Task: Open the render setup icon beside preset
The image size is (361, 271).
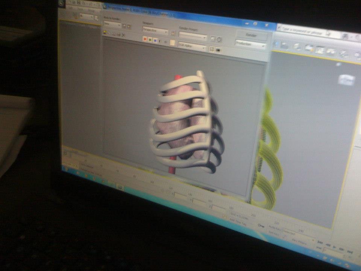Action: click(x=212, y=39)
